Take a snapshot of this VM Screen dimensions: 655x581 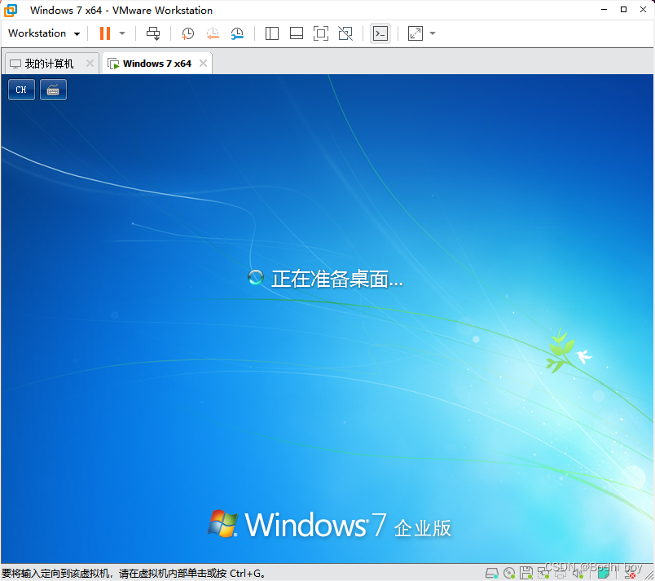tap(187, 33)
